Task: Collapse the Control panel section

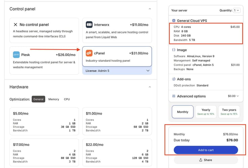Action: [x=150, y=9]
